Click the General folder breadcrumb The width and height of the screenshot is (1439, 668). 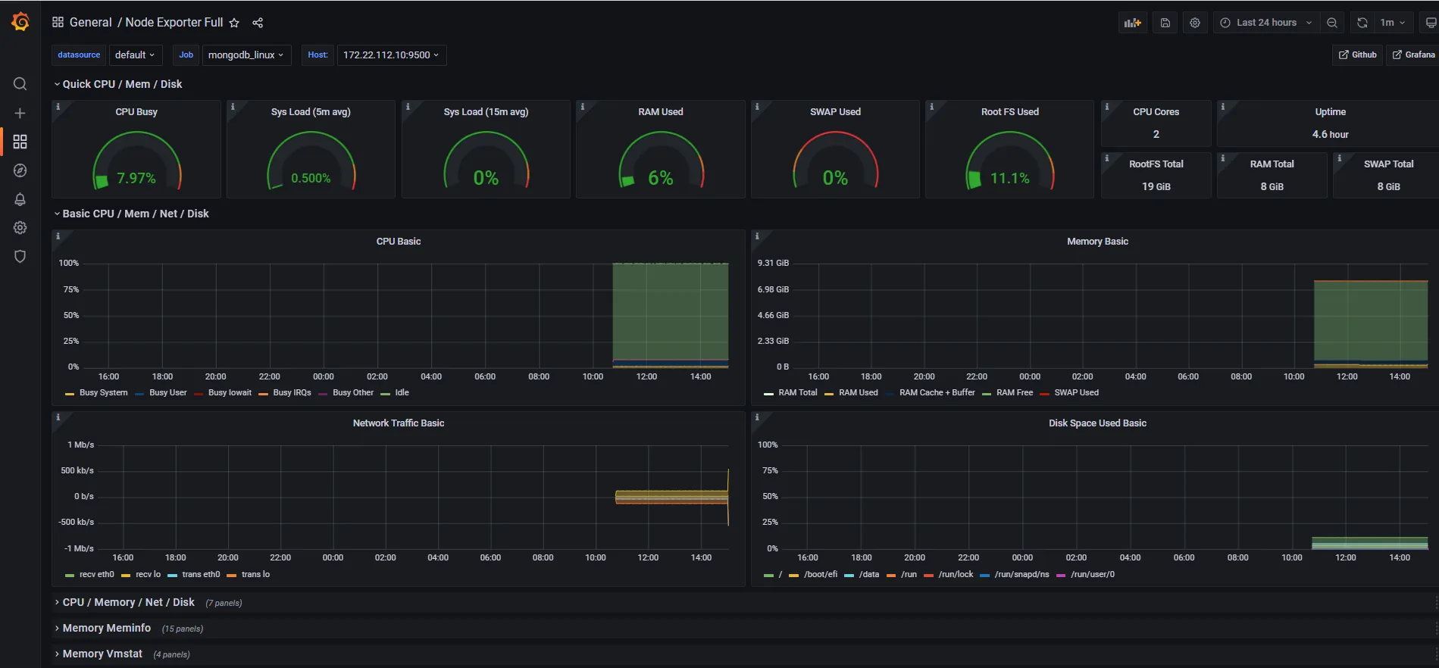click(90, 23)
